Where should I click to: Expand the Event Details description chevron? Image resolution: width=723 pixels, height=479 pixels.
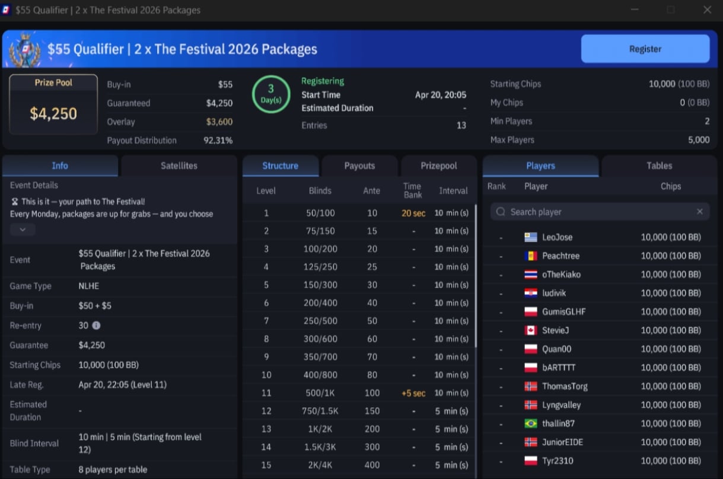tap(23, 230)
